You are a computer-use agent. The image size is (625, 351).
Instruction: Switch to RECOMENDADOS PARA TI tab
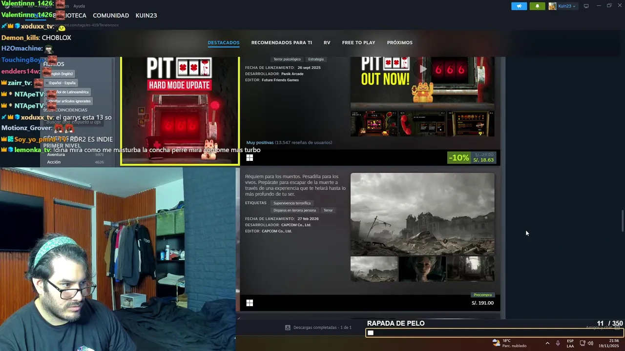281,42
